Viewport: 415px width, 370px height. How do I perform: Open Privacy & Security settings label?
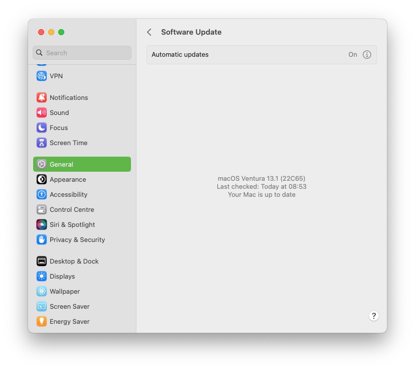click(77, 239)
